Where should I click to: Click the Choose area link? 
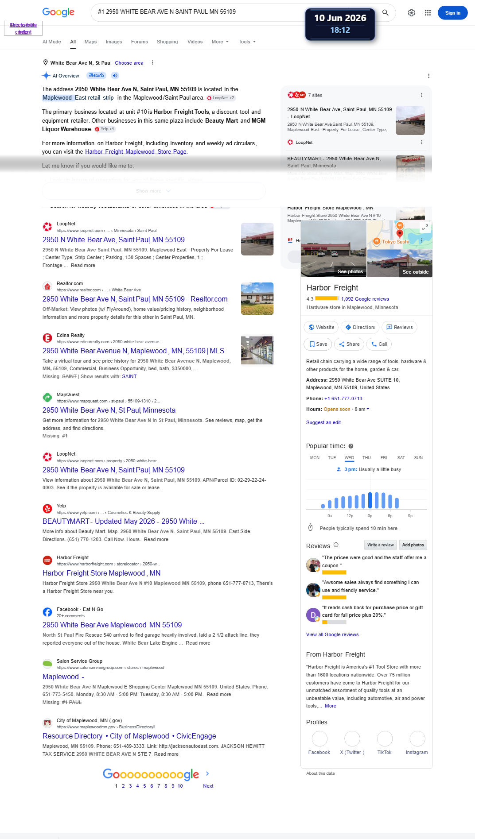129,63
